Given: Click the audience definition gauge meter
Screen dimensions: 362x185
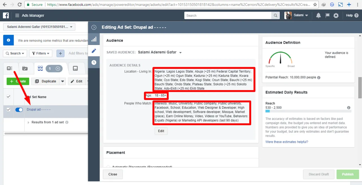Looking at the screenshot, I should (281, 58).
